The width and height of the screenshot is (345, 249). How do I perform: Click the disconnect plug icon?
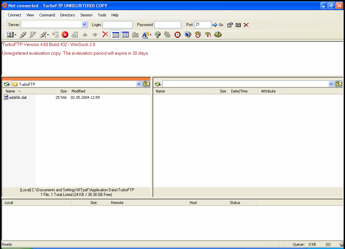pyautogui.click(x=32, y=35)
